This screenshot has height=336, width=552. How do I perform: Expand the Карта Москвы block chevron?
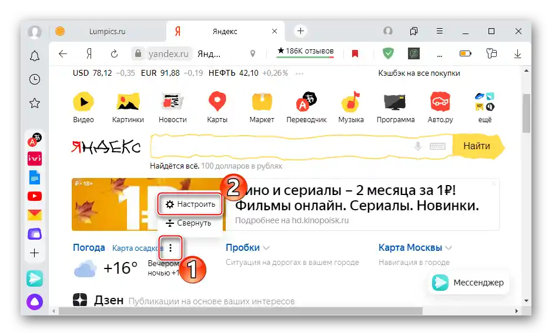tap(449, 248)
